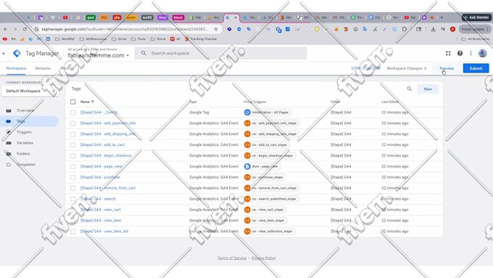The image size is (493, 278).
Task: Open the help question mark icon
Action: 460,53
